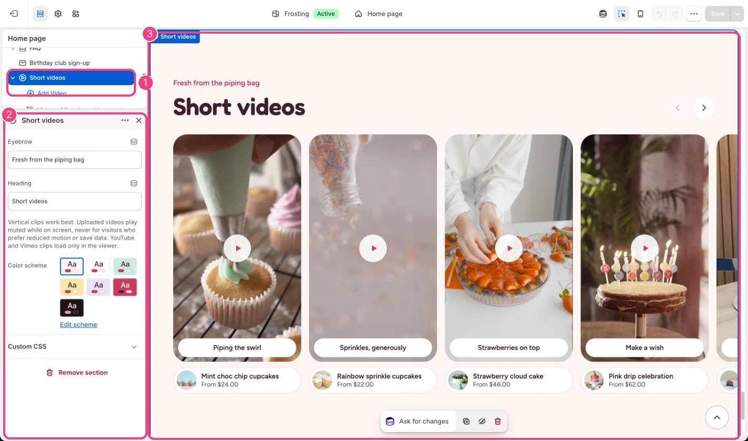Open the apps blocks icon

pos(76,14)
